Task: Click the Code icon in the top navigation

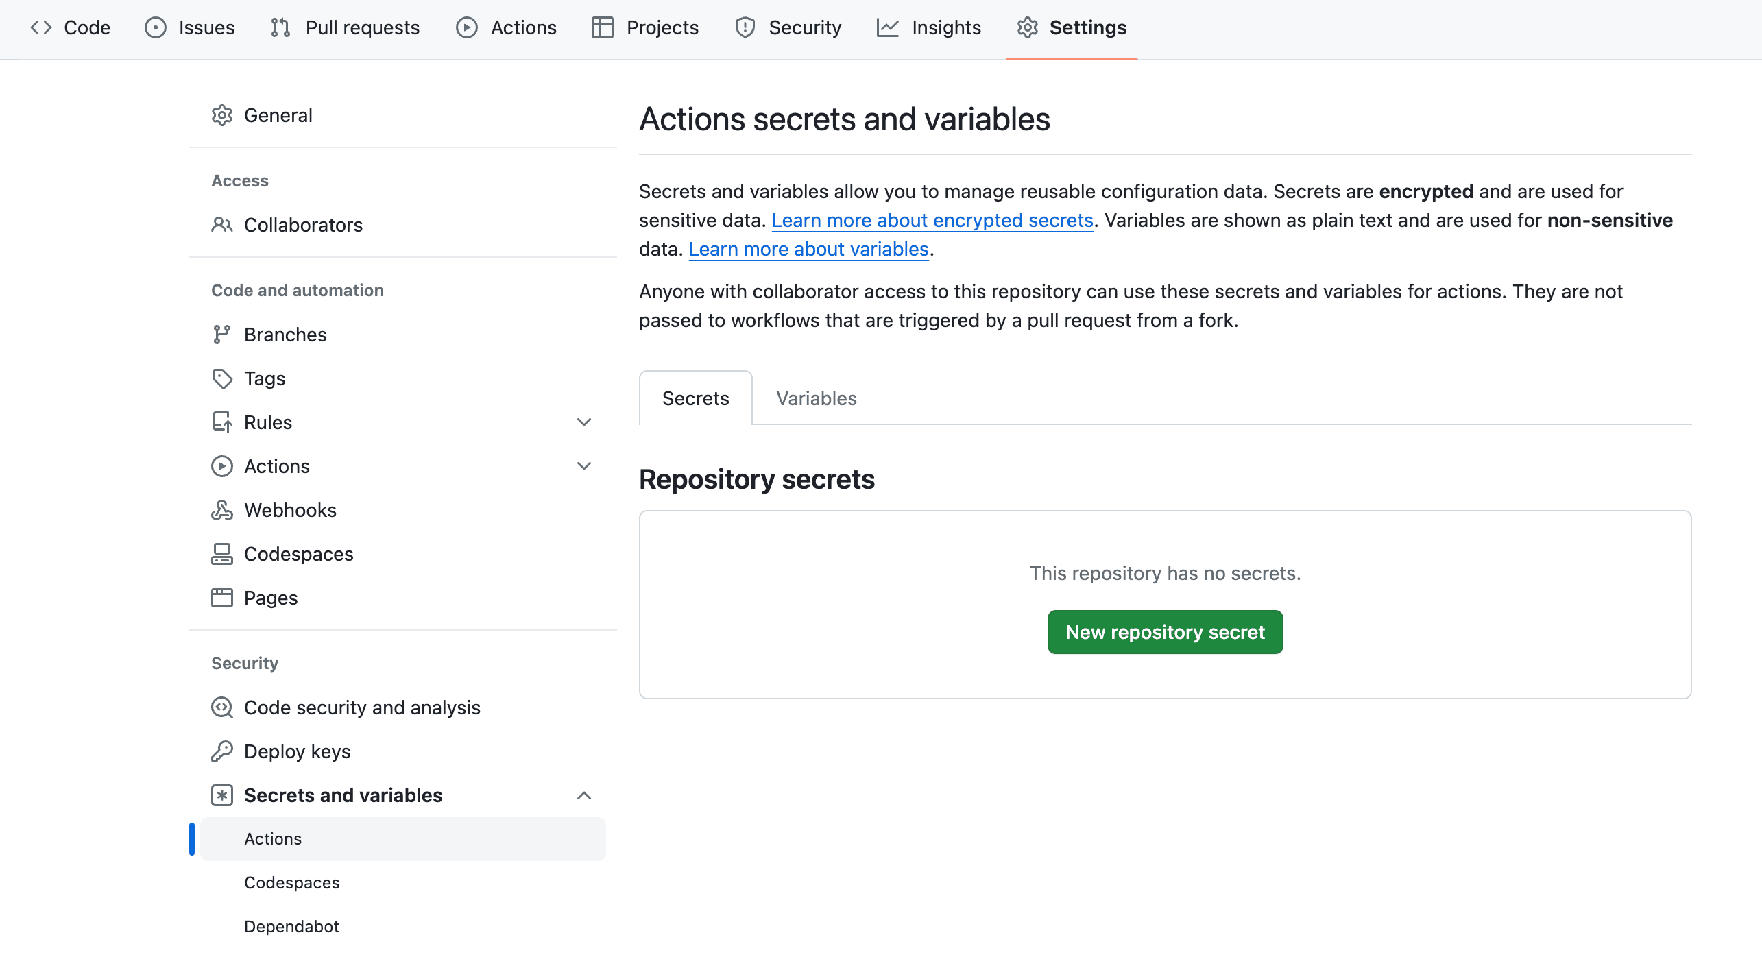Action: click(x=40, y=27)
